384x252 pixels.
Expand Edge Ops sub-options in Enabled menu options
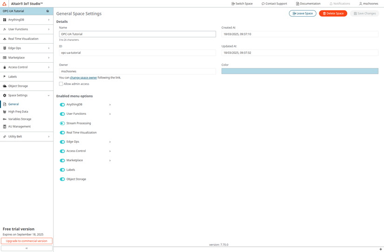point(110,142)
